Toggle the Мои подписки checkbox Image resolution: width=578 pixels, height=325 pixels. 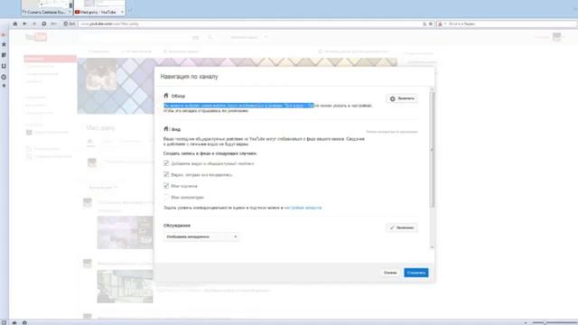click(166, 186)
